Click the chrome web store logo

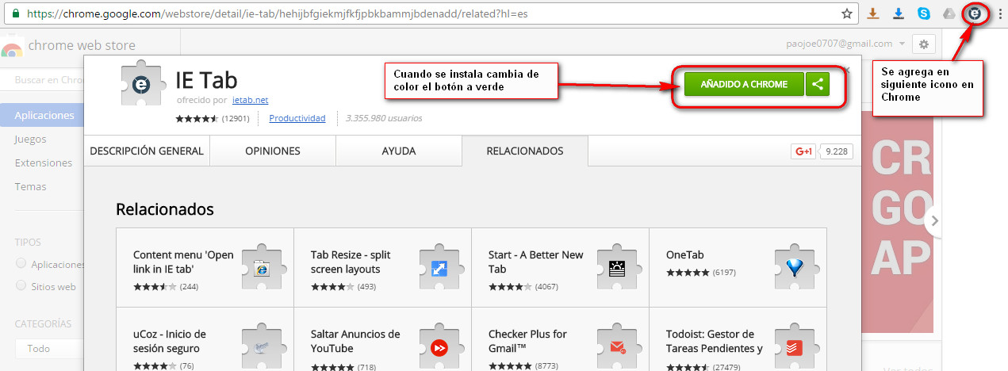point(12,48)
